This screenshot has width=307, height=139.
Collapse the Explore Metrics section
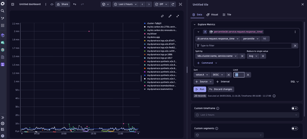pyautogui.click(x=195, y=24)
